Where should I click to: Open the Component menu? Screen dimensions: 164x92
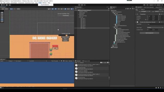point(21,3)
